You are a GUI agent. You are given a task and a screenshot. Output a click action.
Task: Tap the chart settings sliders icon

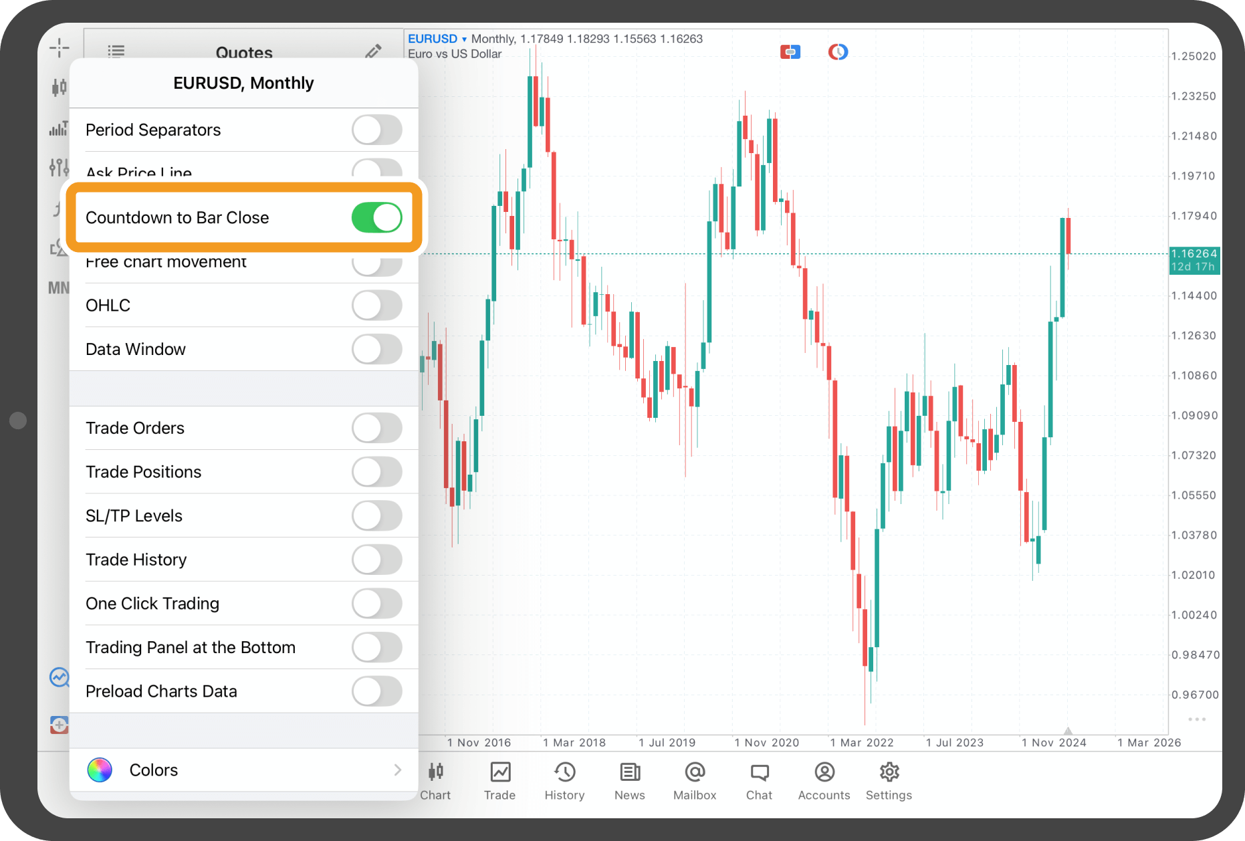pos(59,167)
